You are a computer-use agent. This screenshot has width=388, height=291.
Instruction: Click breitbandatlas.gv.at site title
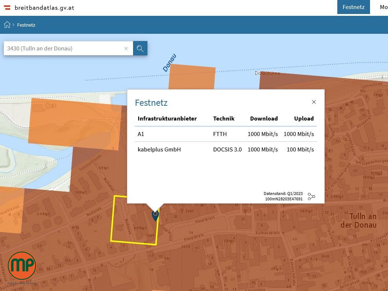45,8
